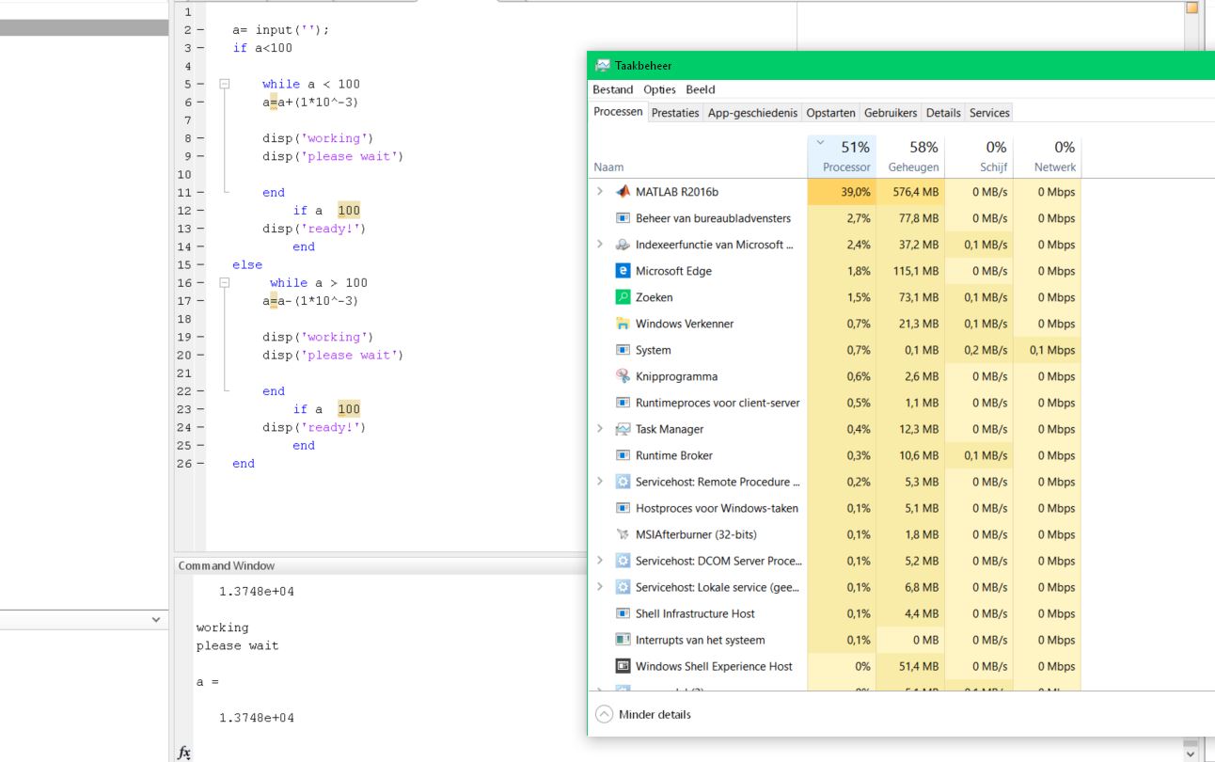The height and width of the screenshot is (762, 1215).
Task: Sort by Processor column header
Action: point(842,156)
